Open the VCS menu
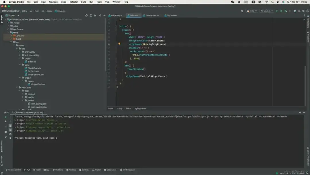The width and height of the screenshot is (310, 175). [107, 2]
